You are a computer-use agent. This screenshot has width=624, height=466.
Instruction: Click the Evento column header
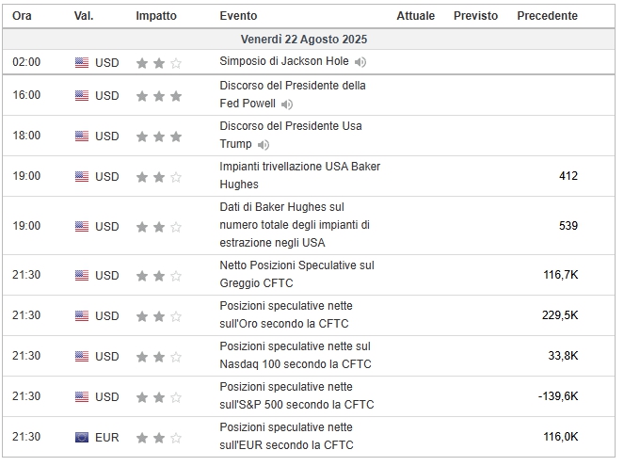point(238,16)
